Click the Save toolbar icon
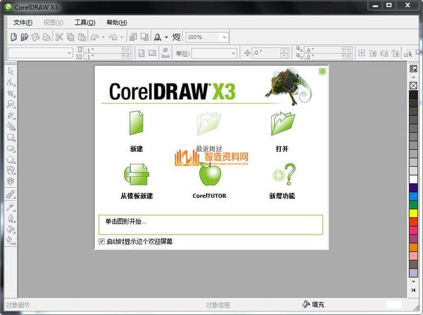Viewport: 423px width, 315px height. [35, 37]
